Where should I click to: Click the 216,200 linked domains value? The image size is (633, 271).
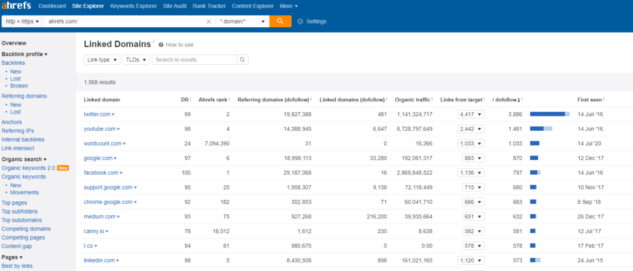point(375,217)
